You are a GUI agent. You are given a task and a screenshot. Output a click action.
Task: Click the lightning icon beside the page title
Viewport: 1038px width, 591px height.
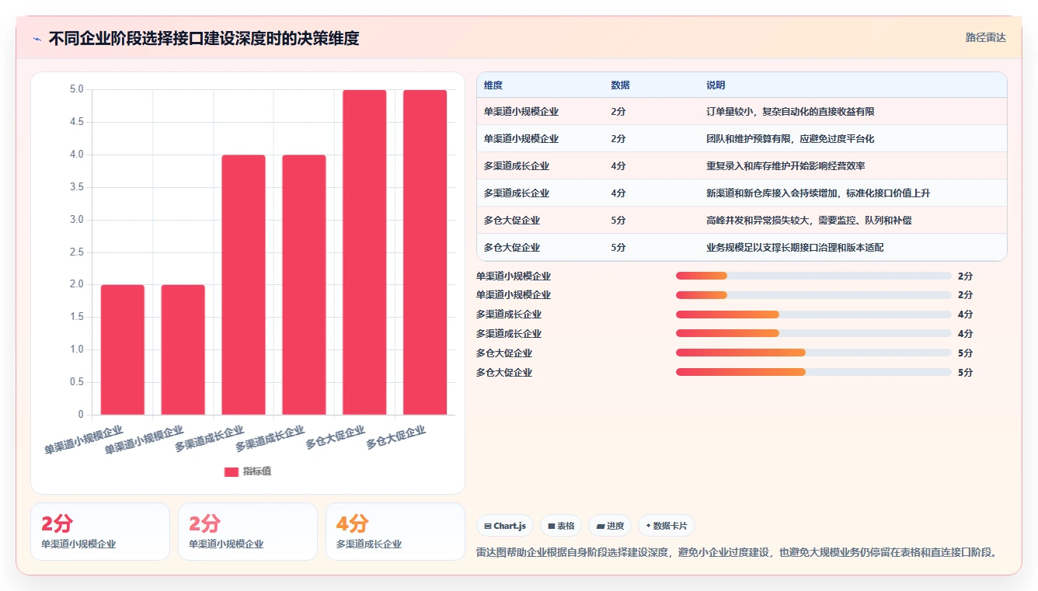[x=37, y=39]
